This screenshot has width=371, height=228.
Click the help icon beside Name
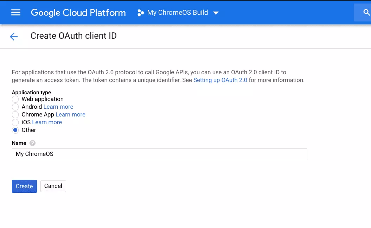pos(33,143)
